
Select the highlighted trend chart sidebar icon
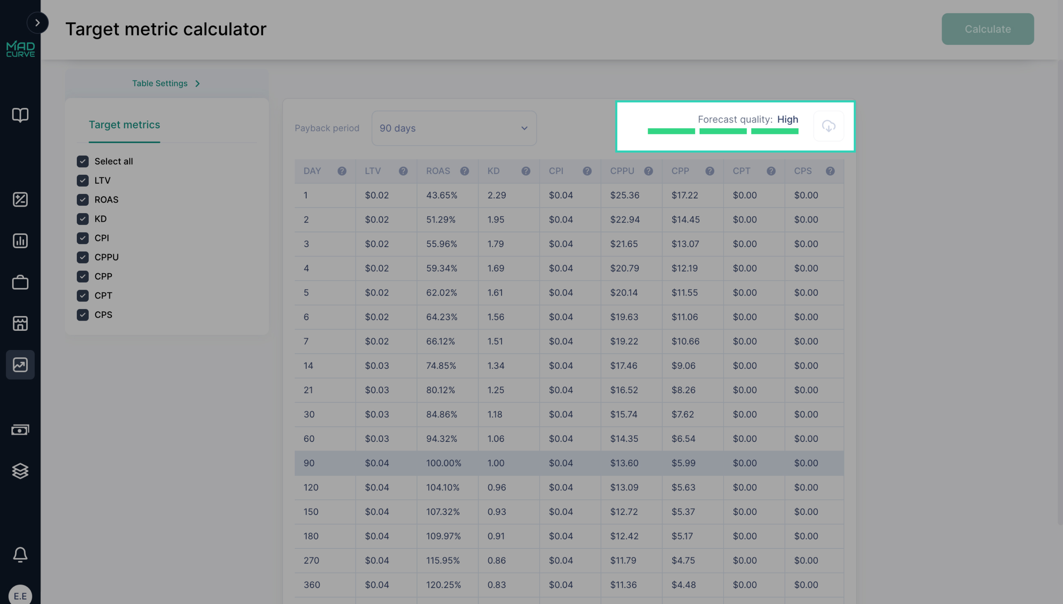20,364
